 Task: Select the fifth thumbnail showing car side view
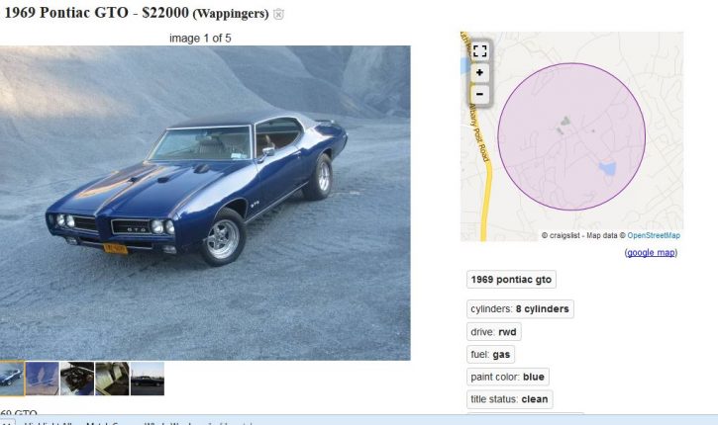click(x=148, y=379)
